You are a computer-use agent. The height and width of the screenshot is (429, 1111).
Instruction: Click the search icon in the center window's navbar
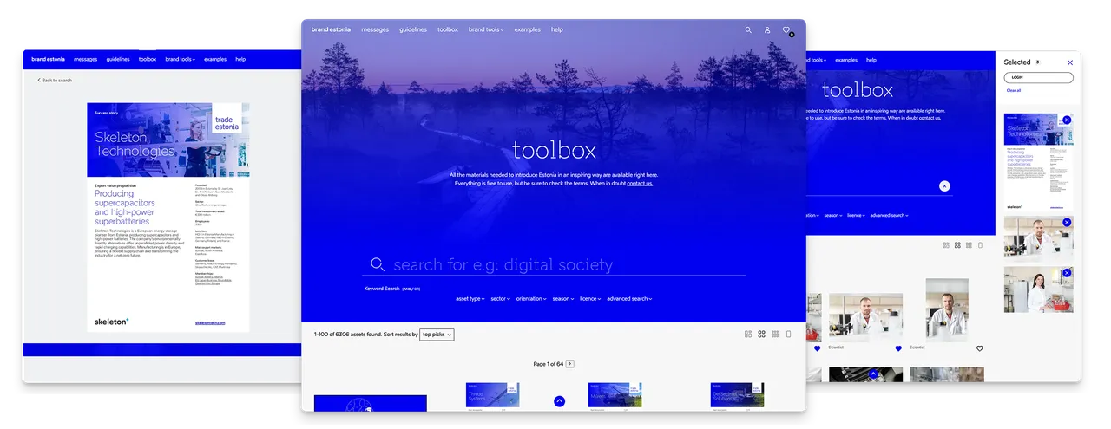point(748,30)
